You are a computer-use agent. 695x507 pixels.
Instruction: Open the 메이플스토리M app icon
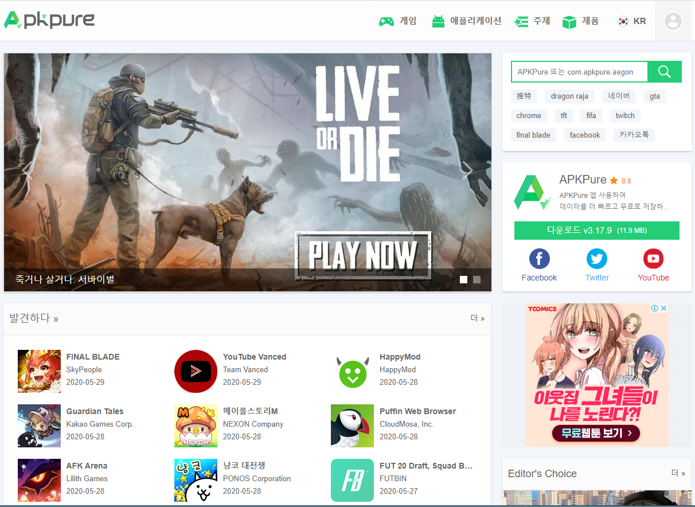click(x=196, y=426)
